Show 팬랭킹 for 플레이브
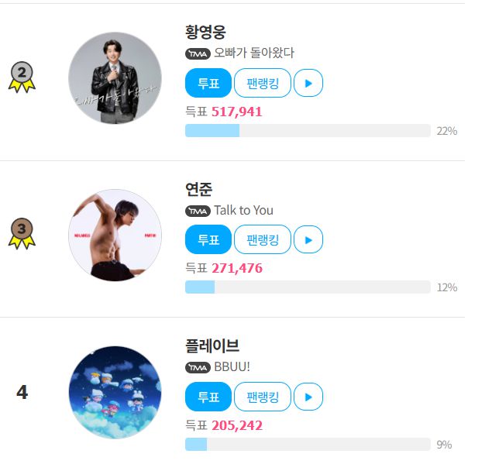The image size is (492, 471). (x=262, y=397)
